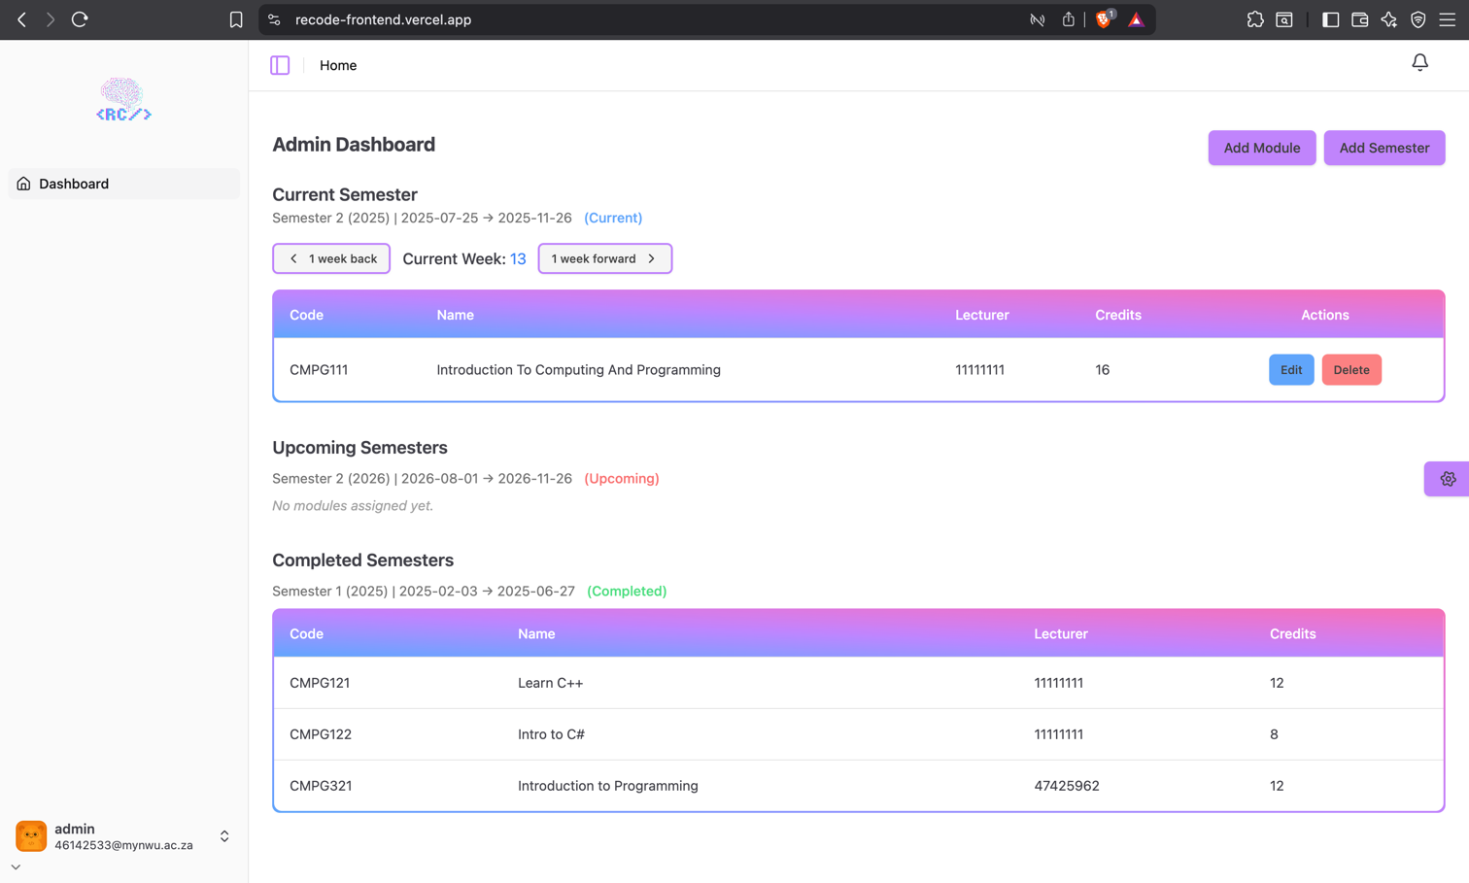Click the (Completed) status label
Viewport: 1469px width, 883px height.
tap(627, 591)
